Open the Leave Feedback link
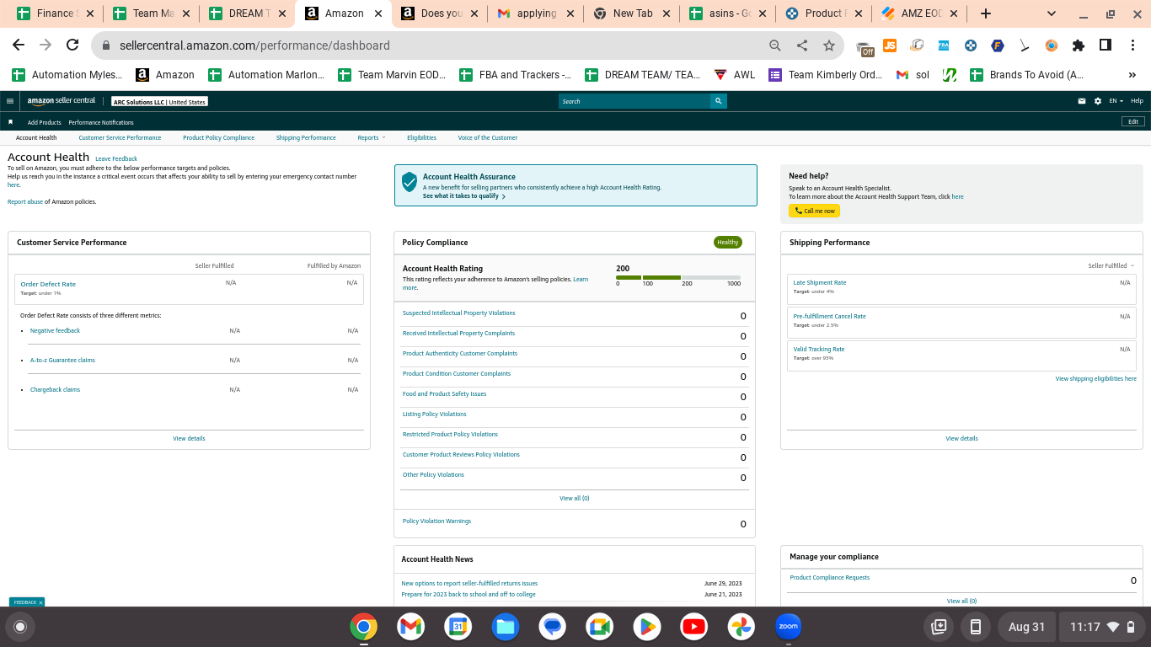 click(116, 158)
